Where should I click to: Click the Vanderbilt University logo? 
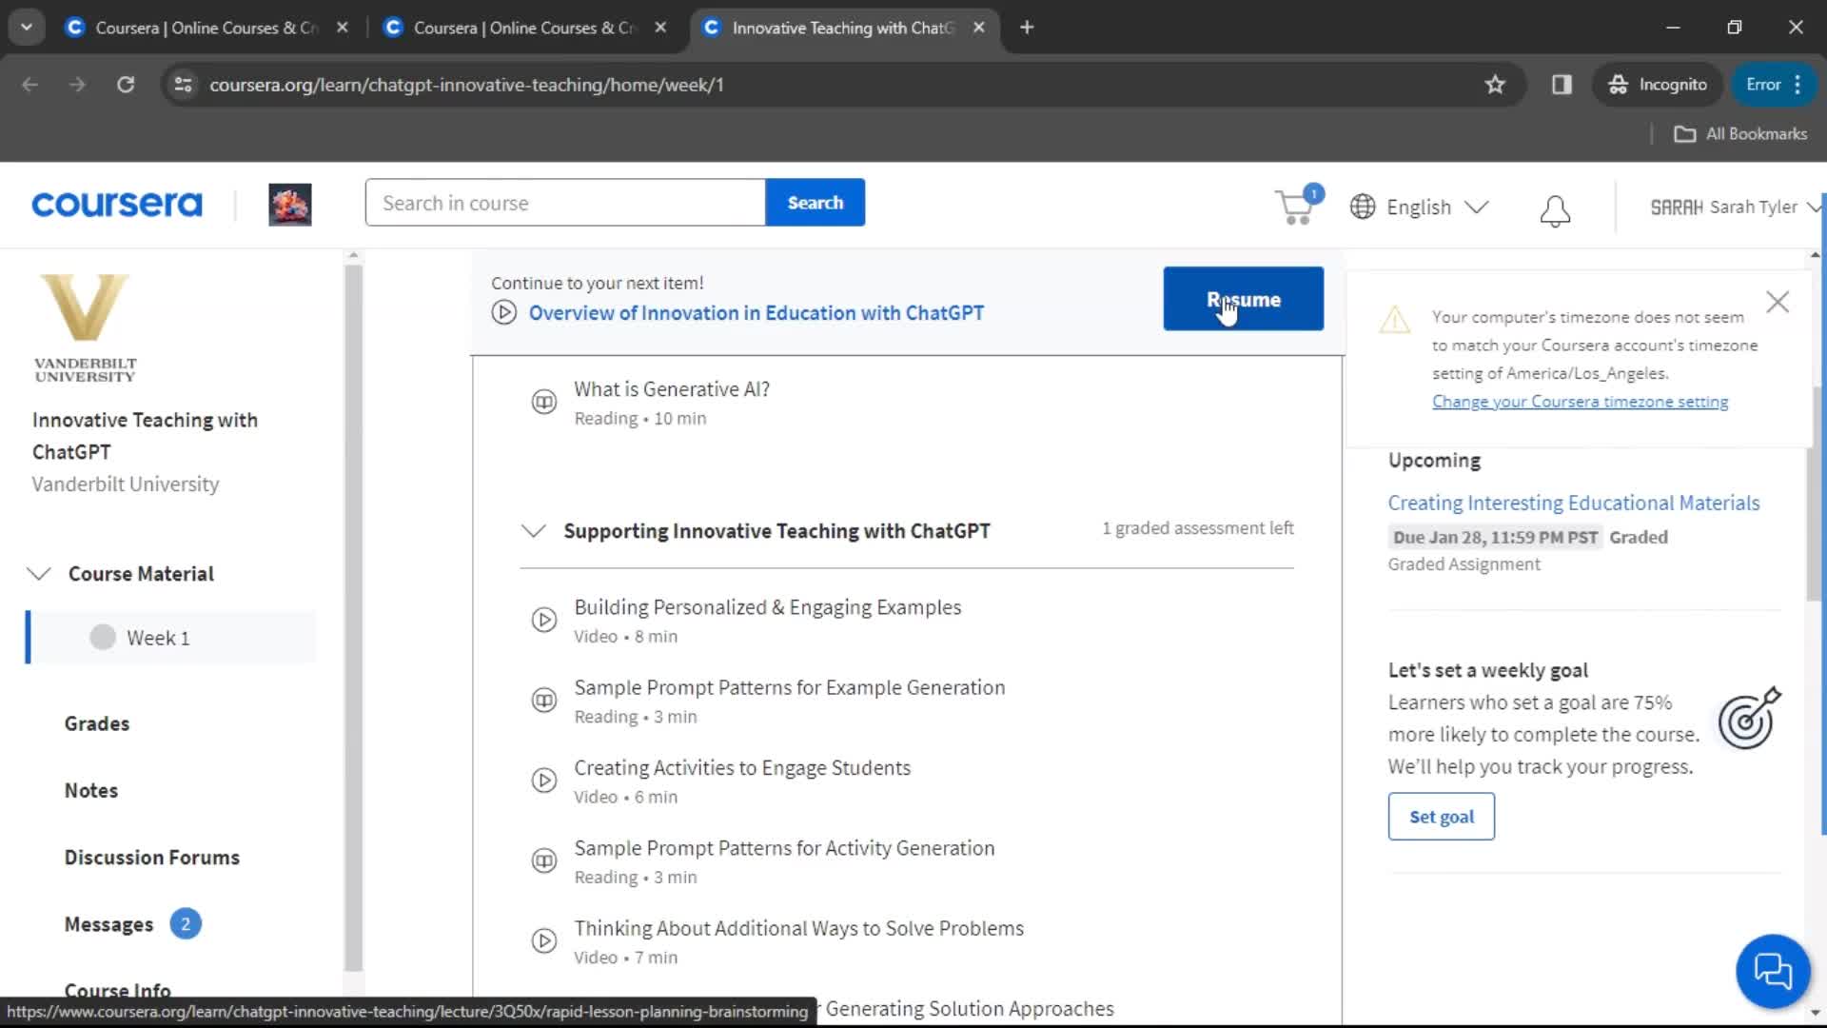coord(86,328)
